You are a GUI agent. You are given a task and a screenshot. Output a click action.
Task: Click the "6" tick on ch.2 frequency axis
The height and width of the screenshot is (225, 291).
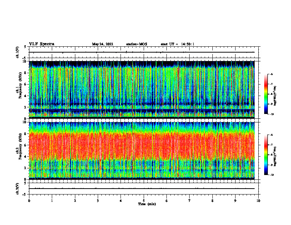[26, 145]
